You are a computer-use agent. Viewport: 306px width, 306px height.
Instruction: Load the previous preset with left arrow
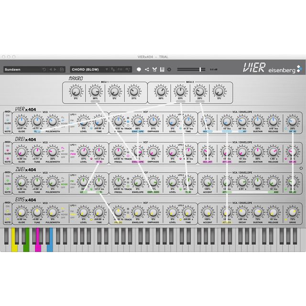(51, 69)
